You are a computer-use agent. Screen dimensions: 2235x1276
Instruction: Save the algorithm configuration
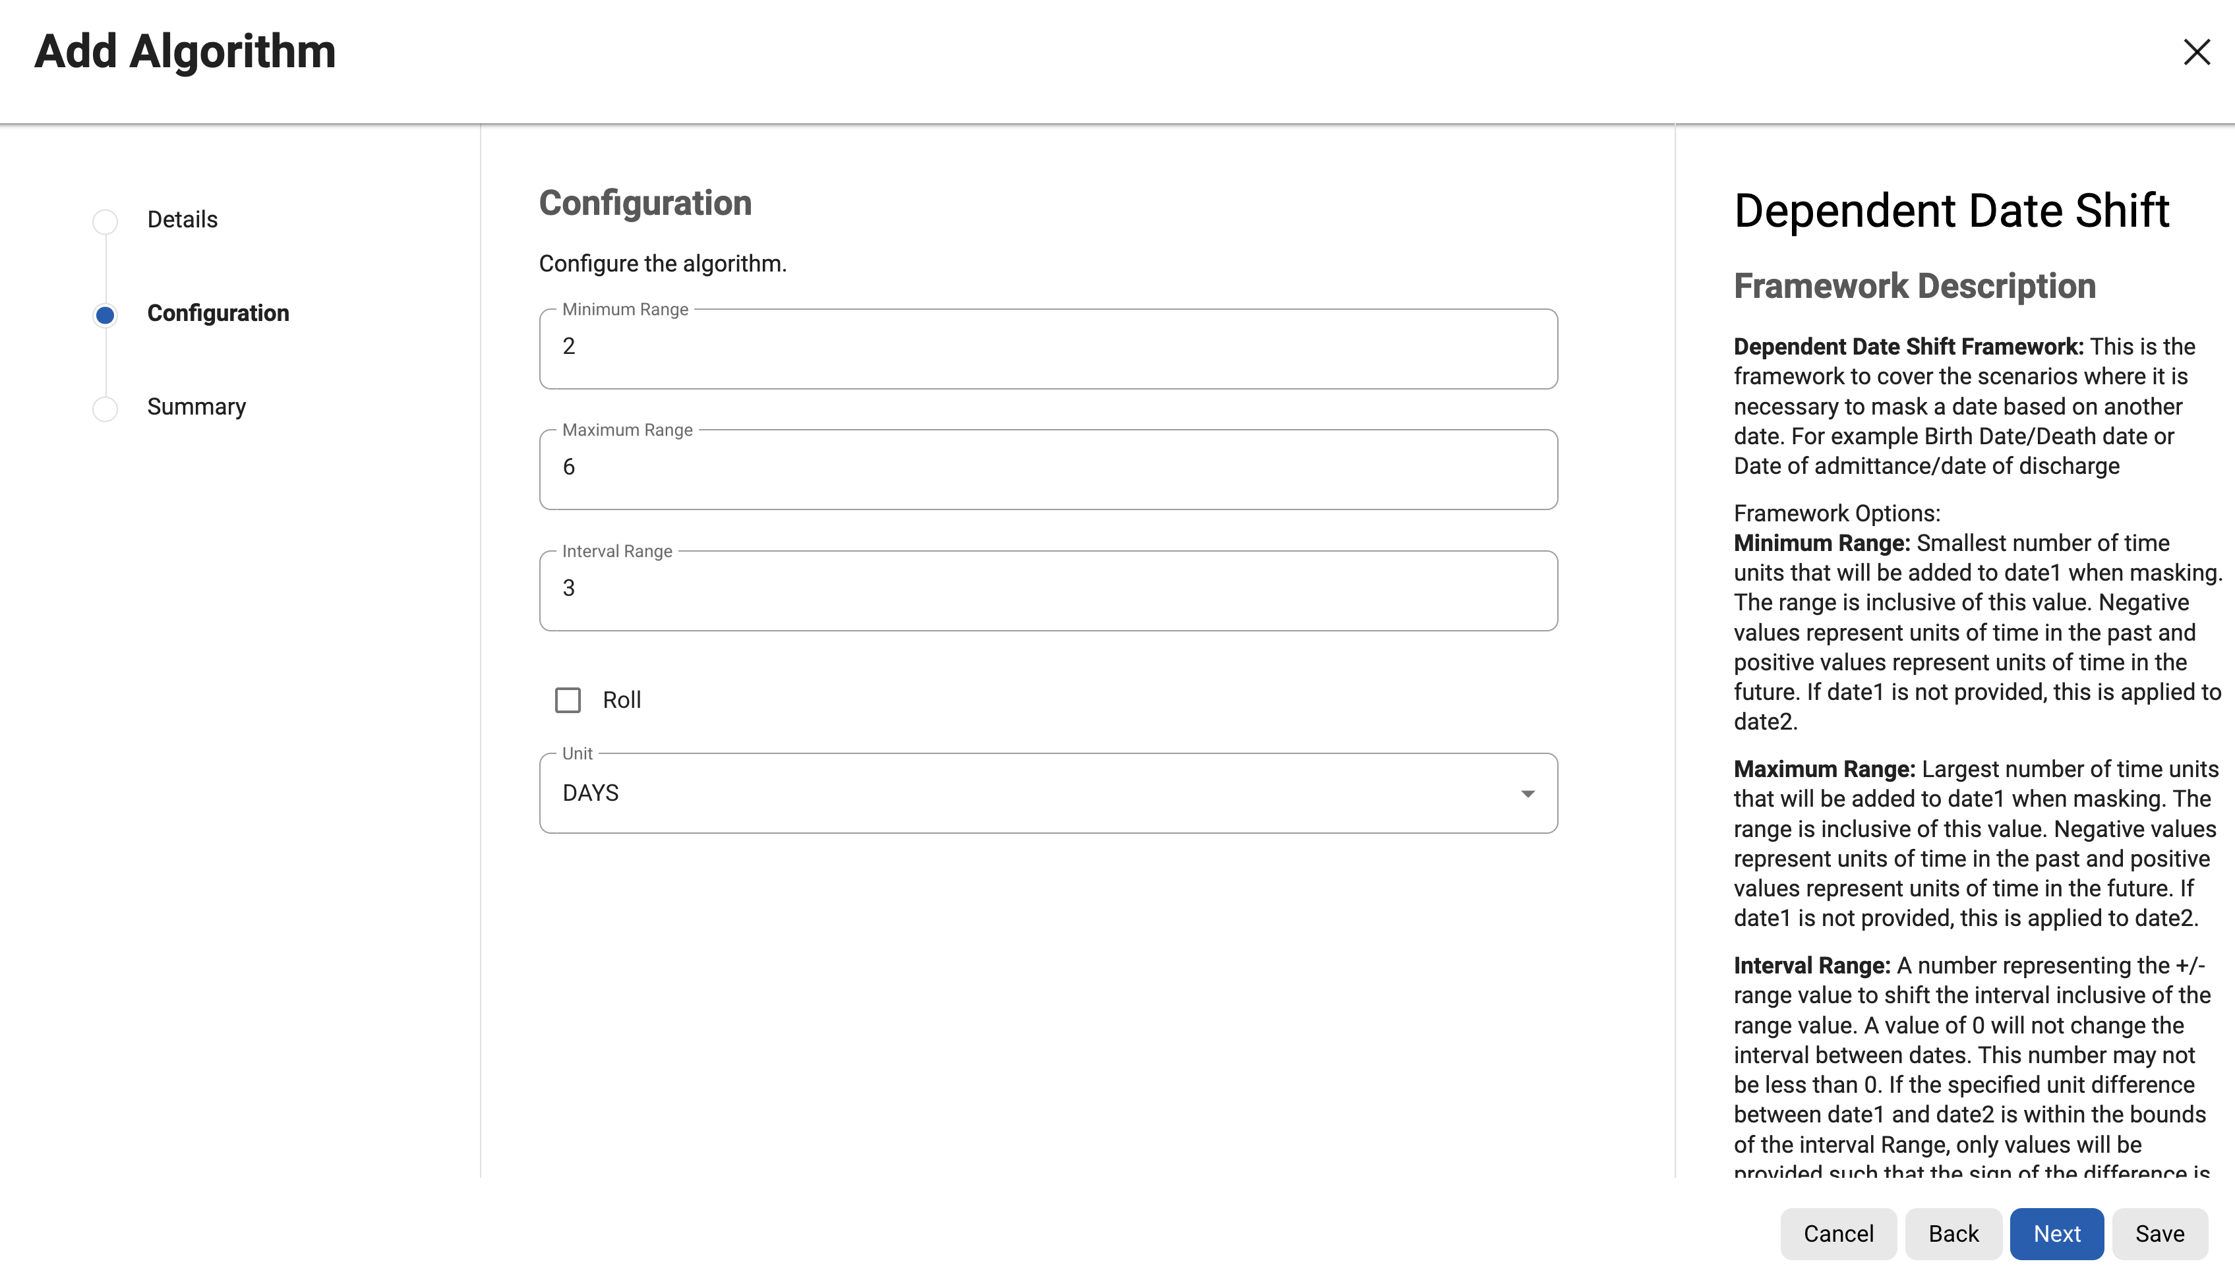(x=2160, y=1234)
